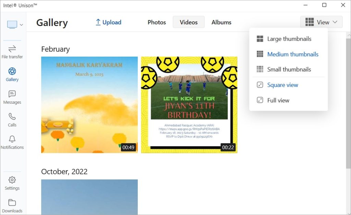351x215 pixels.
Task: Open the Downloads folder icon
Action: [x=12, y=202]
